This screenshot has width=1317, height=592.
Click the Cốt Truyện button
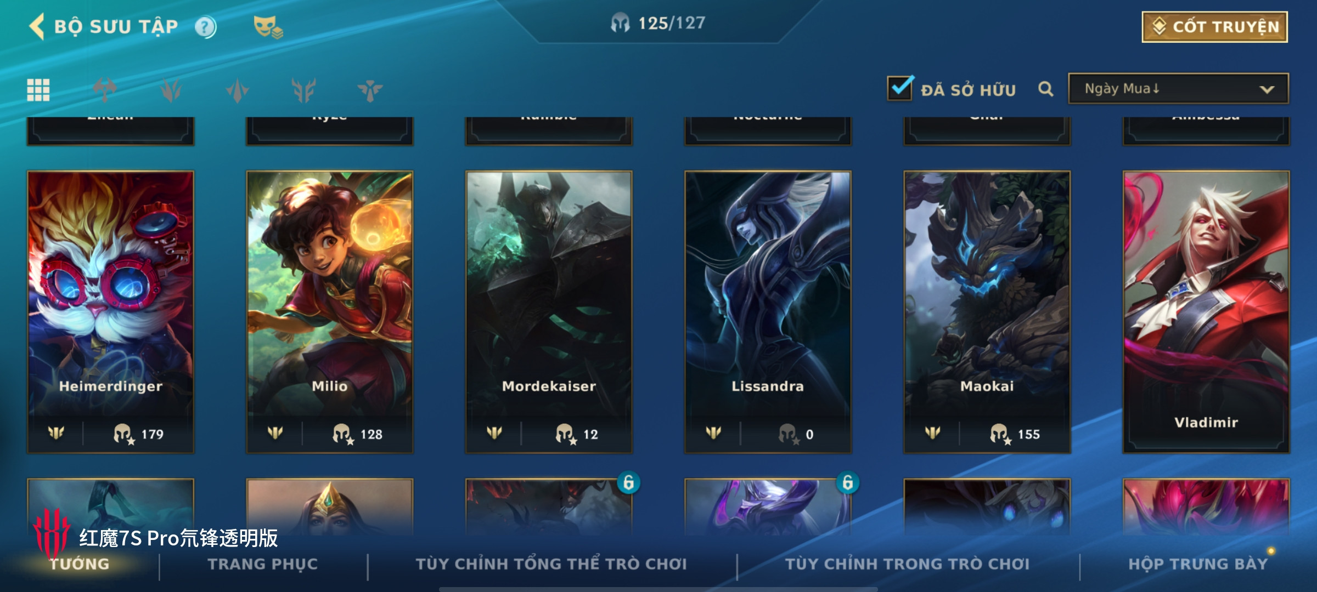(1214, 27)
